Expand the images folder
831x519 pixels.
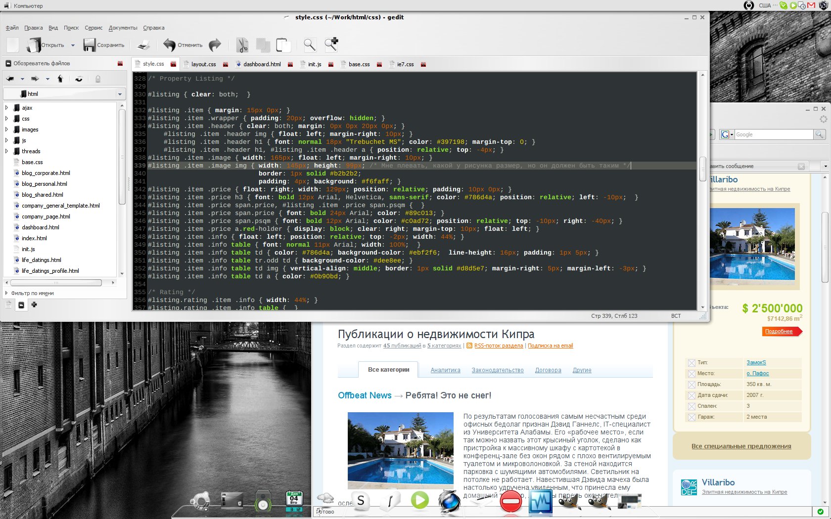tap(6, 130)
